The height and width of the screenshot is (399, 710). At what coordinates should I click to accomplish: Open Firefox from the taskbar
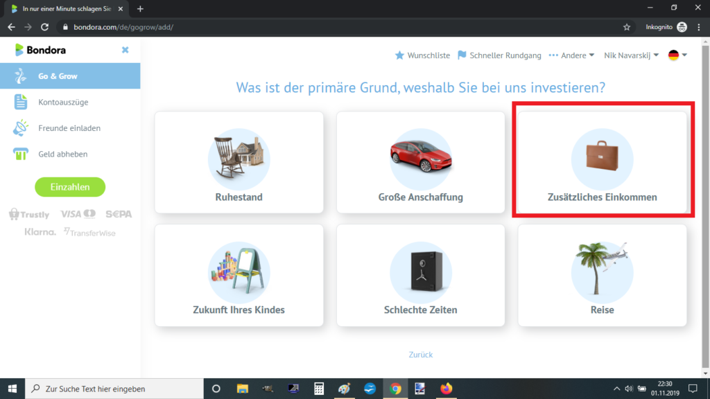446,389
